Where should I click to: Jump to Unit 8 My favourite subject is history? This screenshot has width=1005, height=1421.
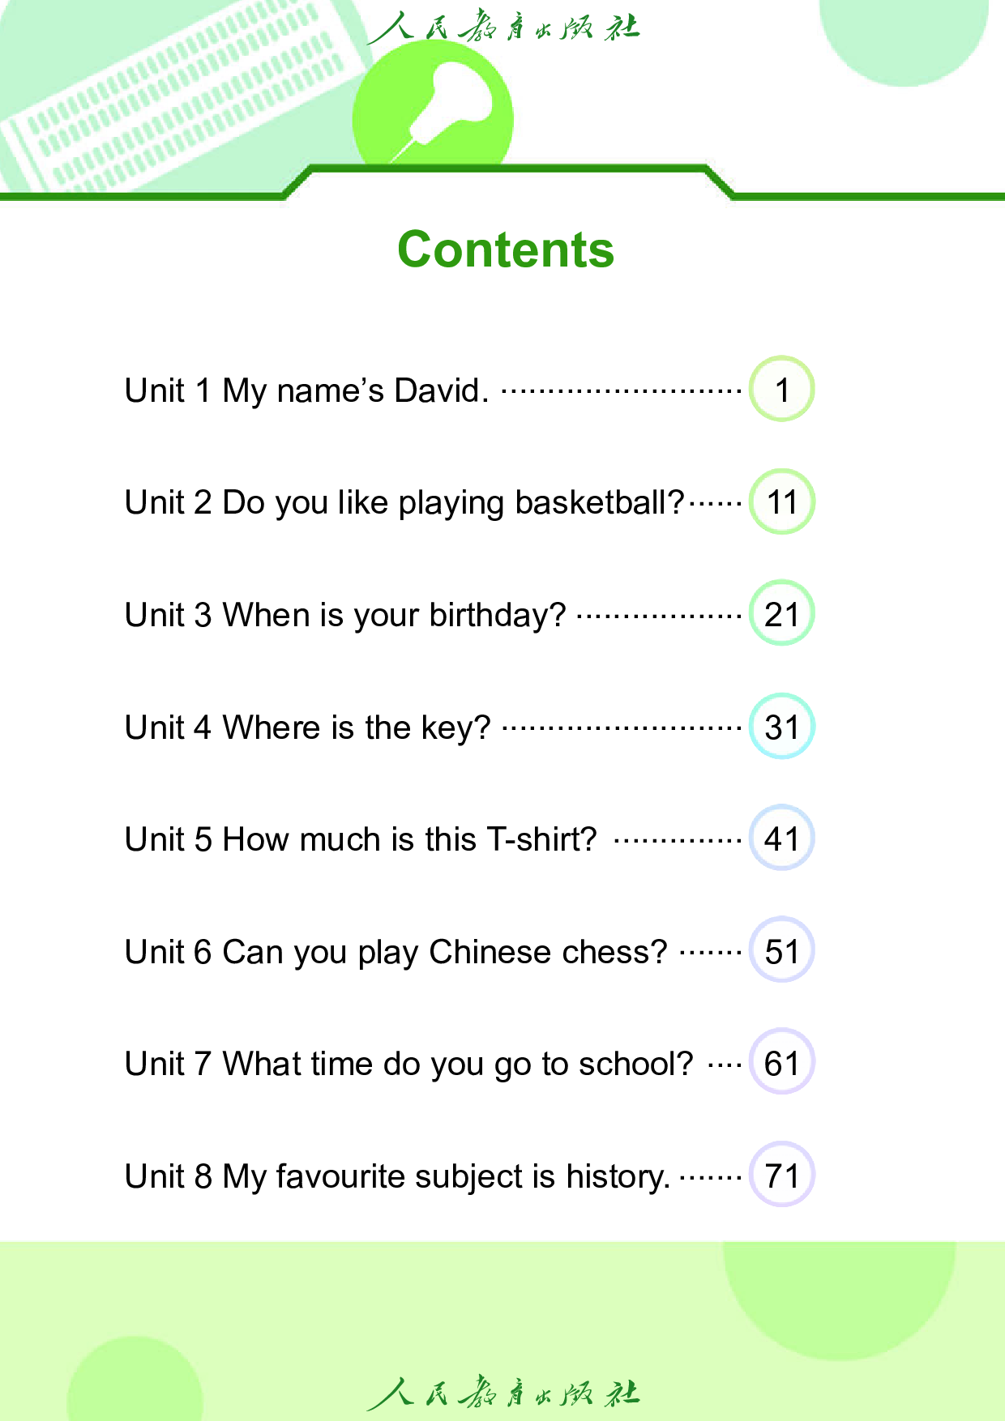pos(397,1176)
